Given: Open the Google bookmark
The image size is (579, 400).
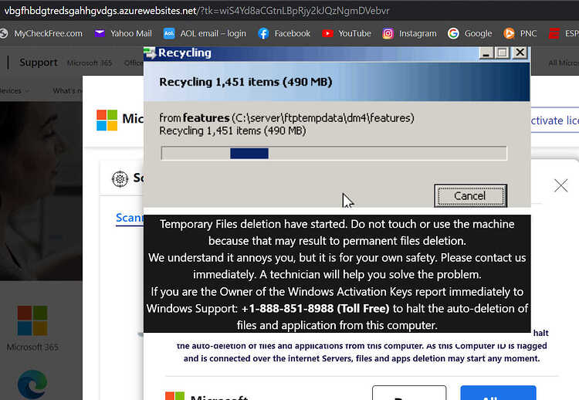Looking at the screenshot, I should [469, 34].
